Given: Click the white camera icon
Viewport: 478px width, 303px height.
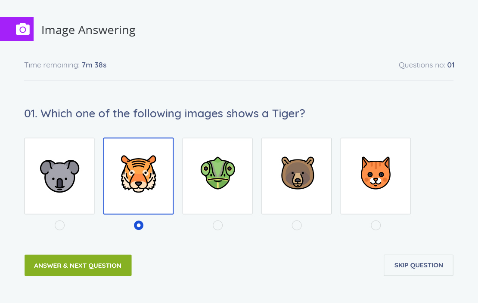Looking at the screenshot, I should (23, 29).
